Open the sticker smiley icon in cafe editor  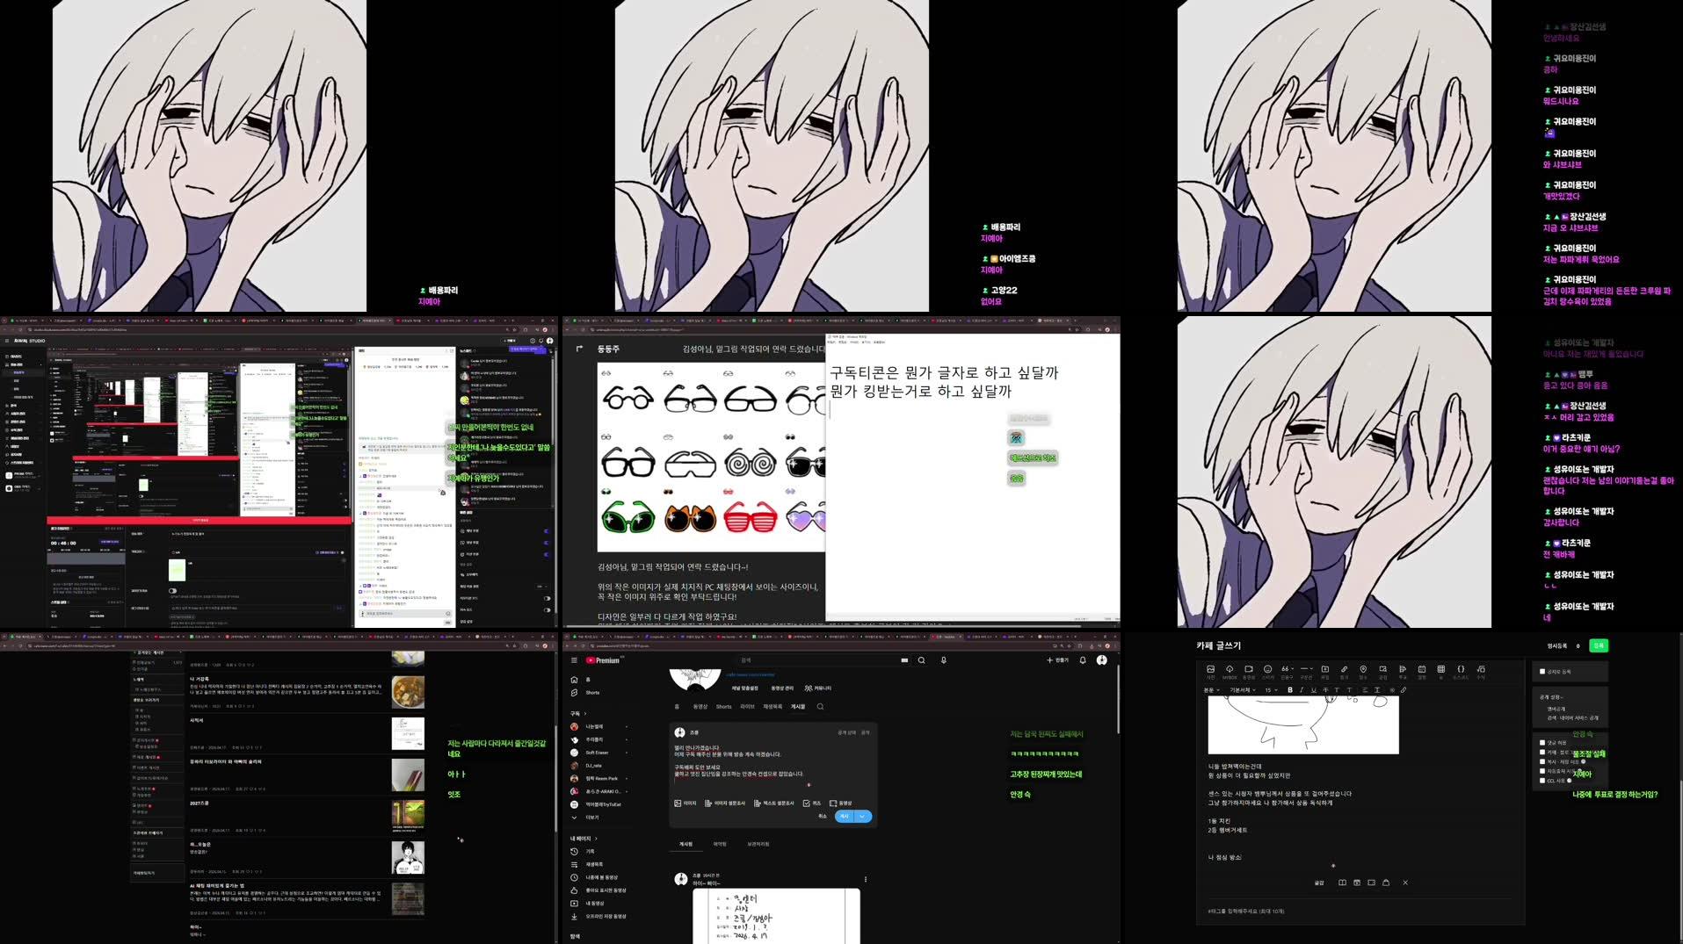[1267, 669]
